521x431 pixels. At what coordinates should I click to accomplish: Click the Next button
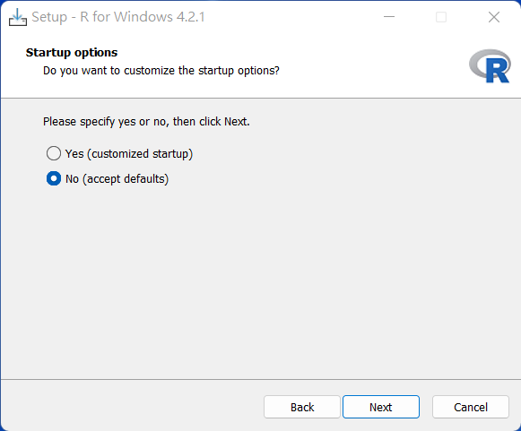(381, 407)
